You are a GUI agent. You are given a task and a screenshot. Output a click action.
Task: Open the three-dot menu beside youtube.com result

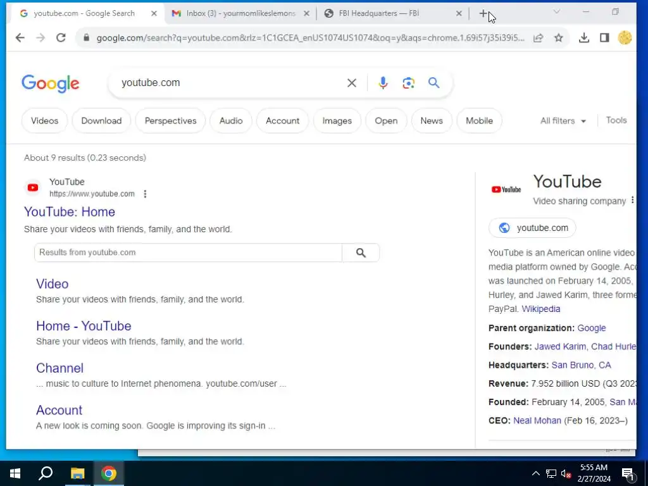[145, 194]
